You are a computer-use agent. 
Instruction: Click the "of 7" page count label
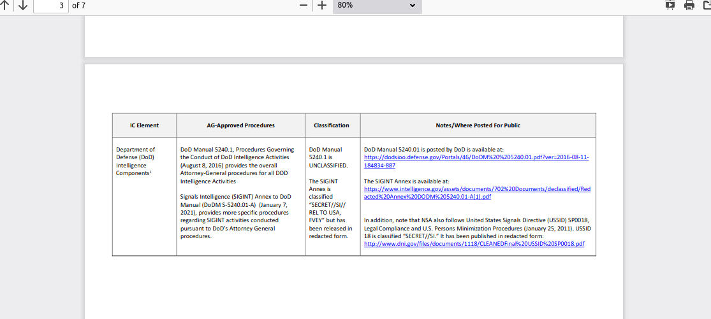[78, 6]
